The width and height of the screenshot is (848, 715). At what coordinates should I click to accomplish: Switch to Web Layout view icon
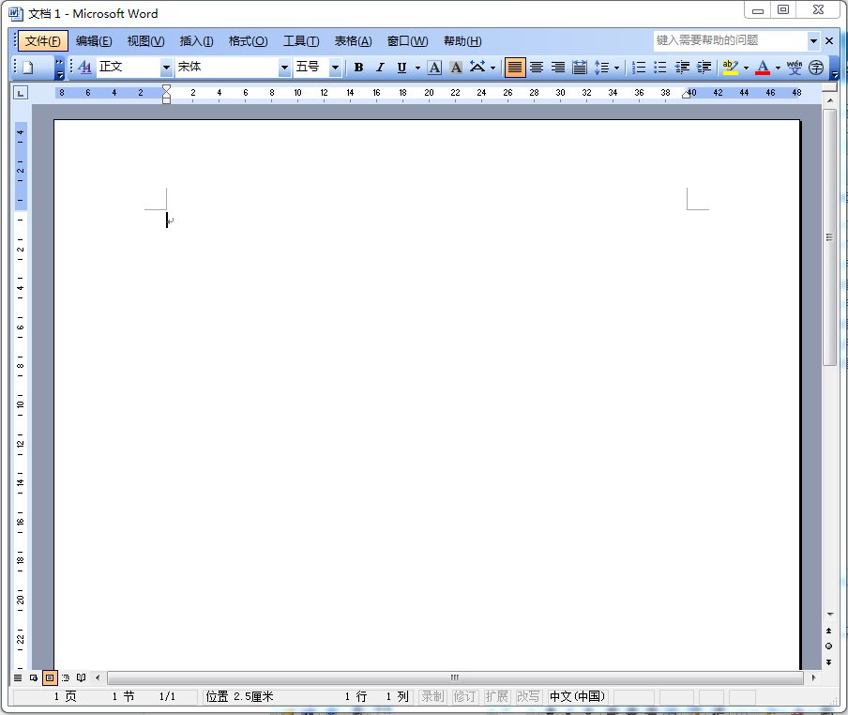[34, 677]
